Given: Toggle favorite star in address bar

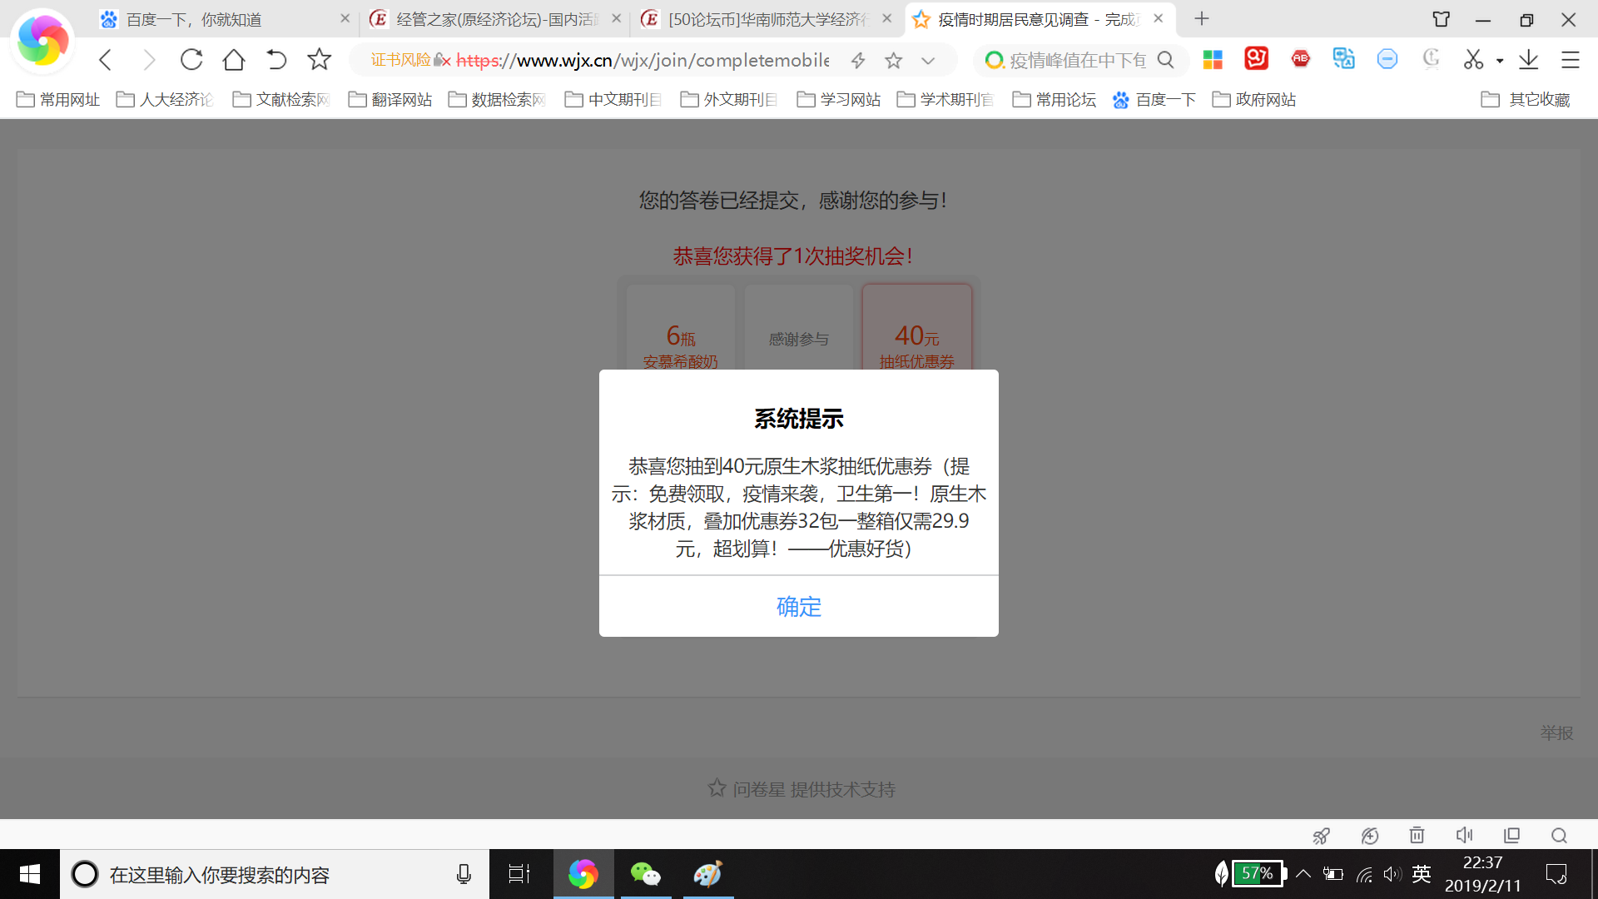Looking at the screenshot, I should 893,60.
